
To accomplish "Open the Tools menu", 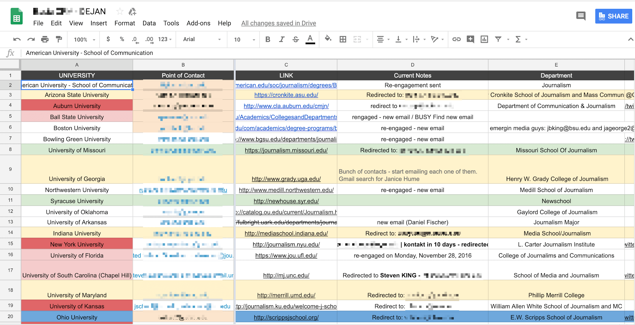I will (x=171, y=23).
